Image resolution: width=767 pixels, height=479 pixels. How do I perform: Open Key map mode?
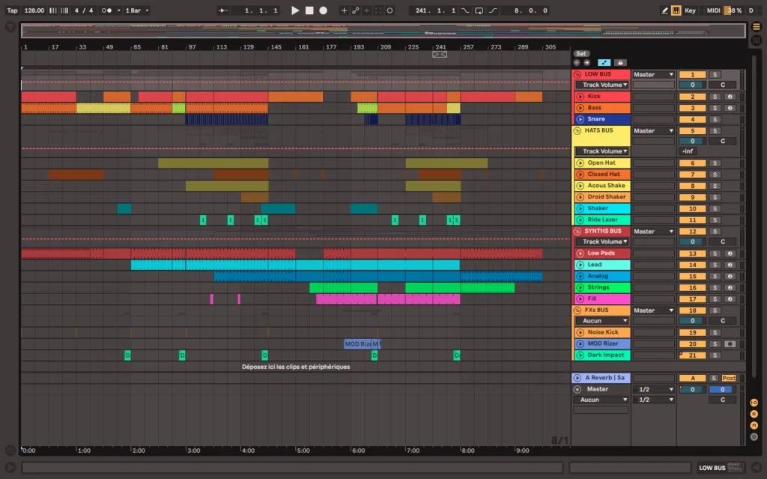pyautogui.click(x=690, y=10)
